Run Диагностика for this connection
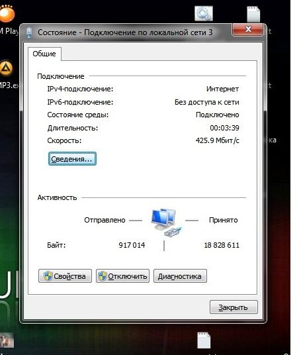Viewport: 301px width, 355px height. [180, 276]
